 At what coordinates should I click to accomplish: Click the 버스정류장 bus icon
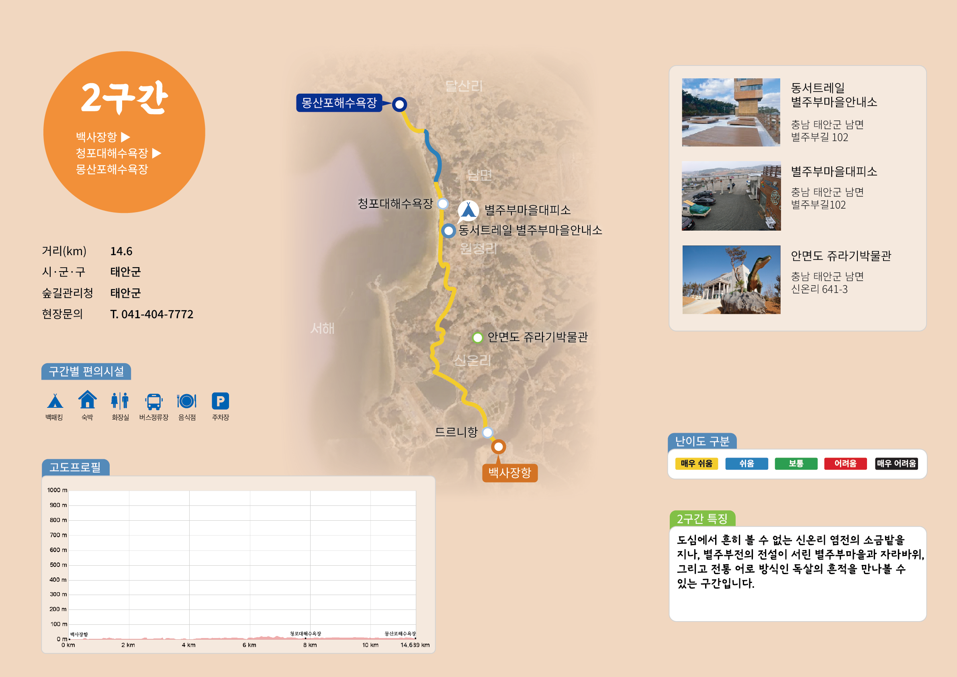tap(154, 401)
